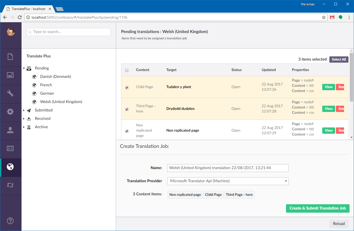This screenshot has height=231, width=354.
Task: Click the Translation globe sidebar icon
Action: 11,166
